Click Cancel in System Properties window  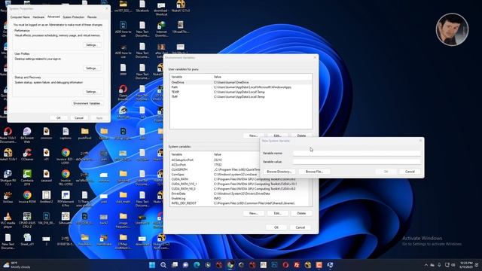pos(79,118)
